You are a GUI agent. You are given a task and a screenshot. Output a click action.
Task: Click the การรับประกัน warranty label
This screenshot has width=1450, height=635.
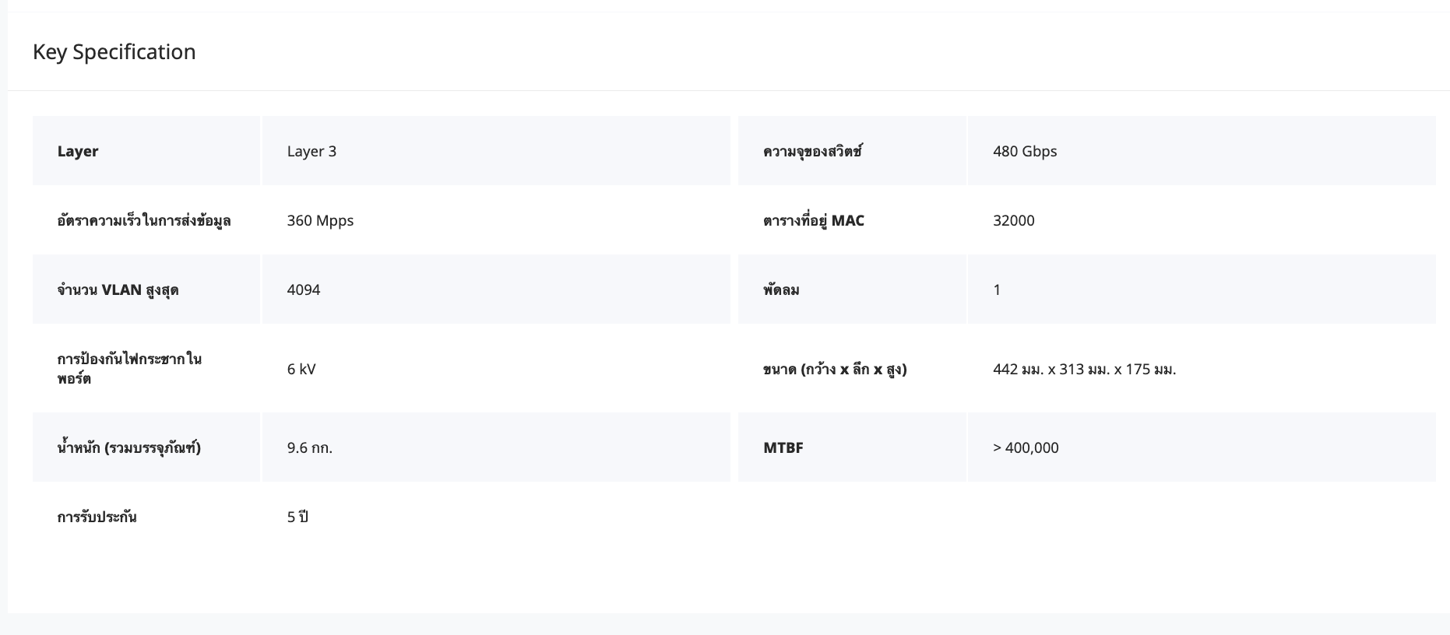[x=97, y=517]
